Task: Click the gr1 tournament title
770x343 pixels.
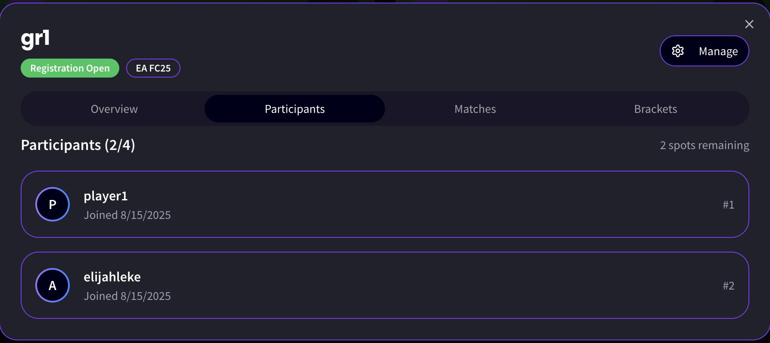Action: (35, 39)
